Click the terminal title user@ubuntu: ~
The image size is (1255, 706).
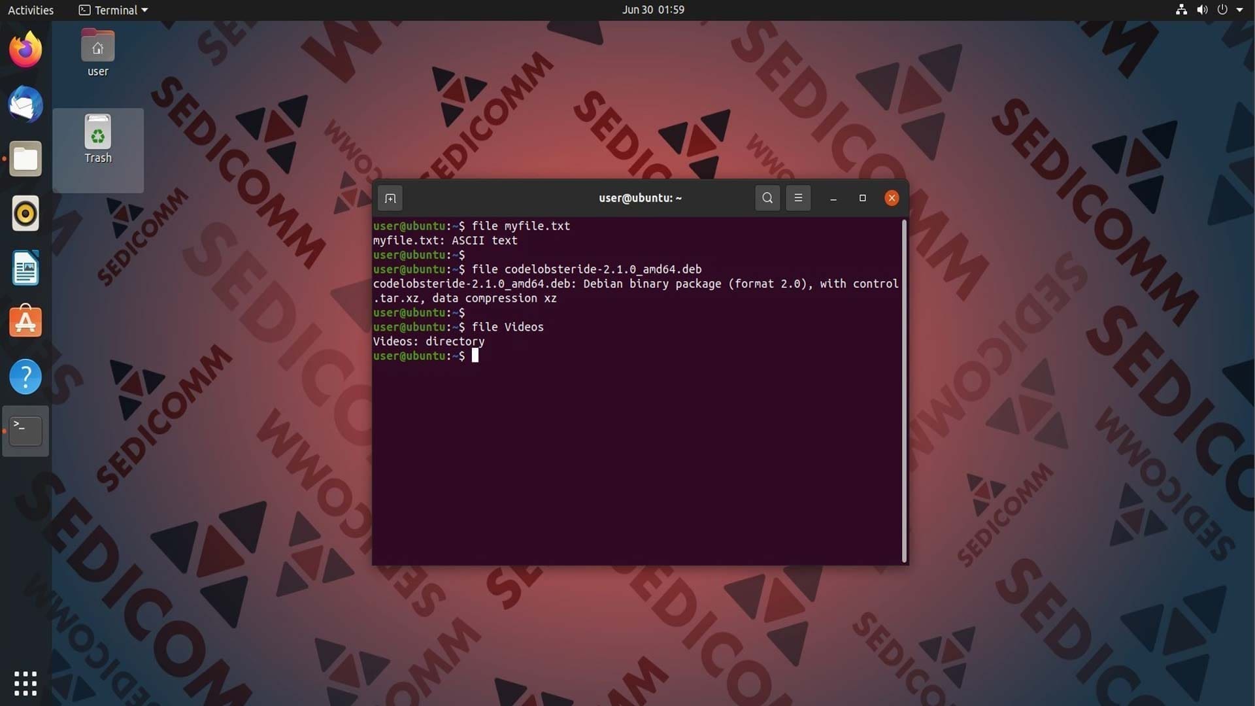click(x=640, y=198)
